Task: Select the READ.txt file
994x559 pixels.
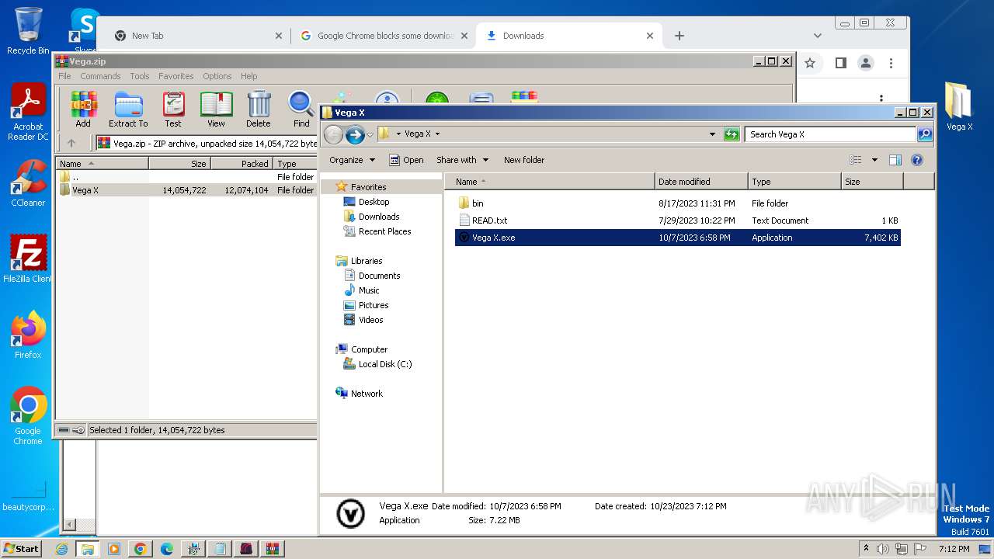Action: click(677, 220)
